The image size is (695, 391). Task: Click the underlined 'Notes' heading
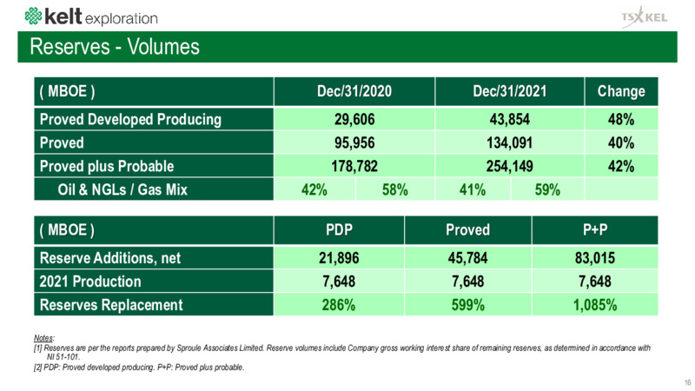click(x=43, y=338)
